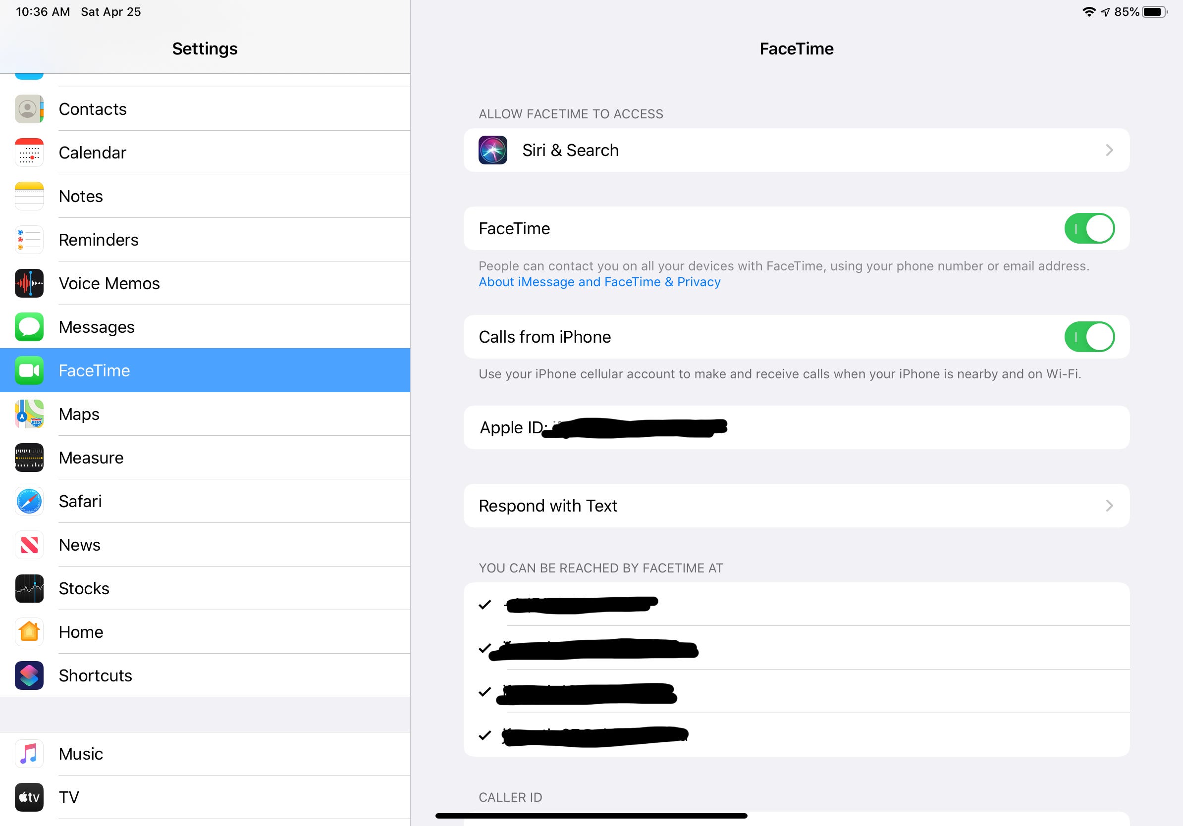Open the Music settings

205,752
